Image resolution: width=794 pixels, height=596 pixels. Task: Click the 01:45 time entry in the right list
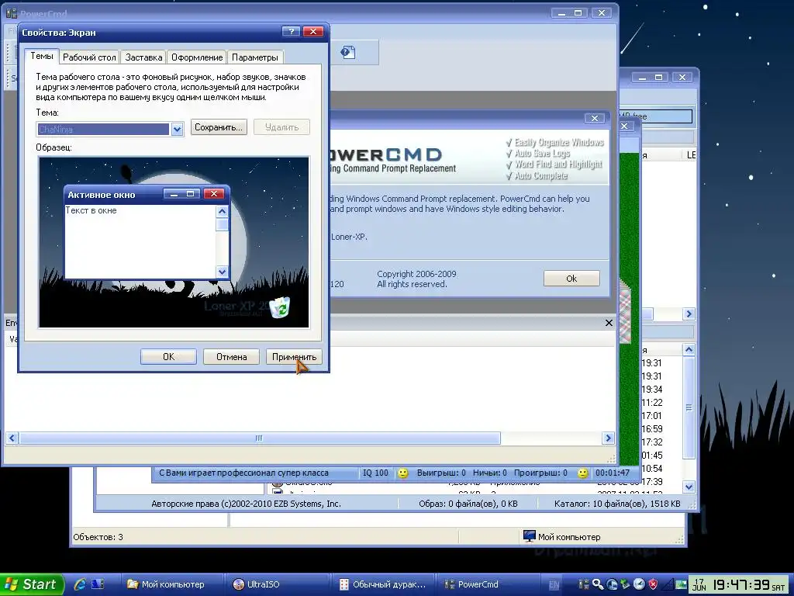coord(651,455)
